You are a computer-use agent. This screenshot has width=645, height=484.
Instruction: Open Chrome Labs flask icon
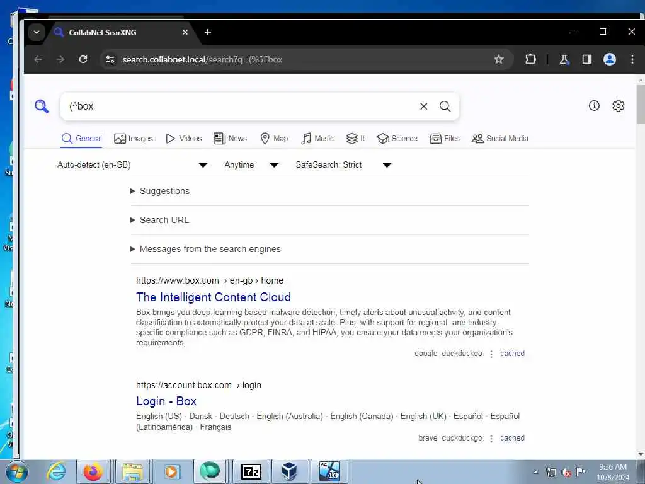[564, 59]
